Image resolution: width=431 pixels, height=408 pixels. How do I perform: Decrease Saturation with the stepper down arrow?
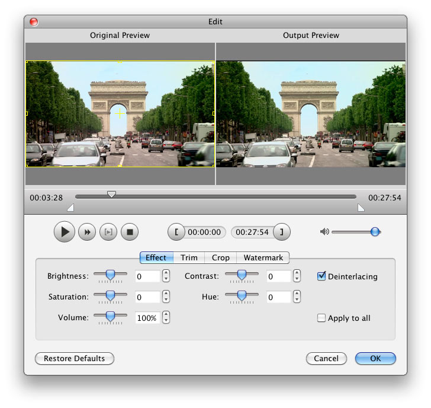166,300
